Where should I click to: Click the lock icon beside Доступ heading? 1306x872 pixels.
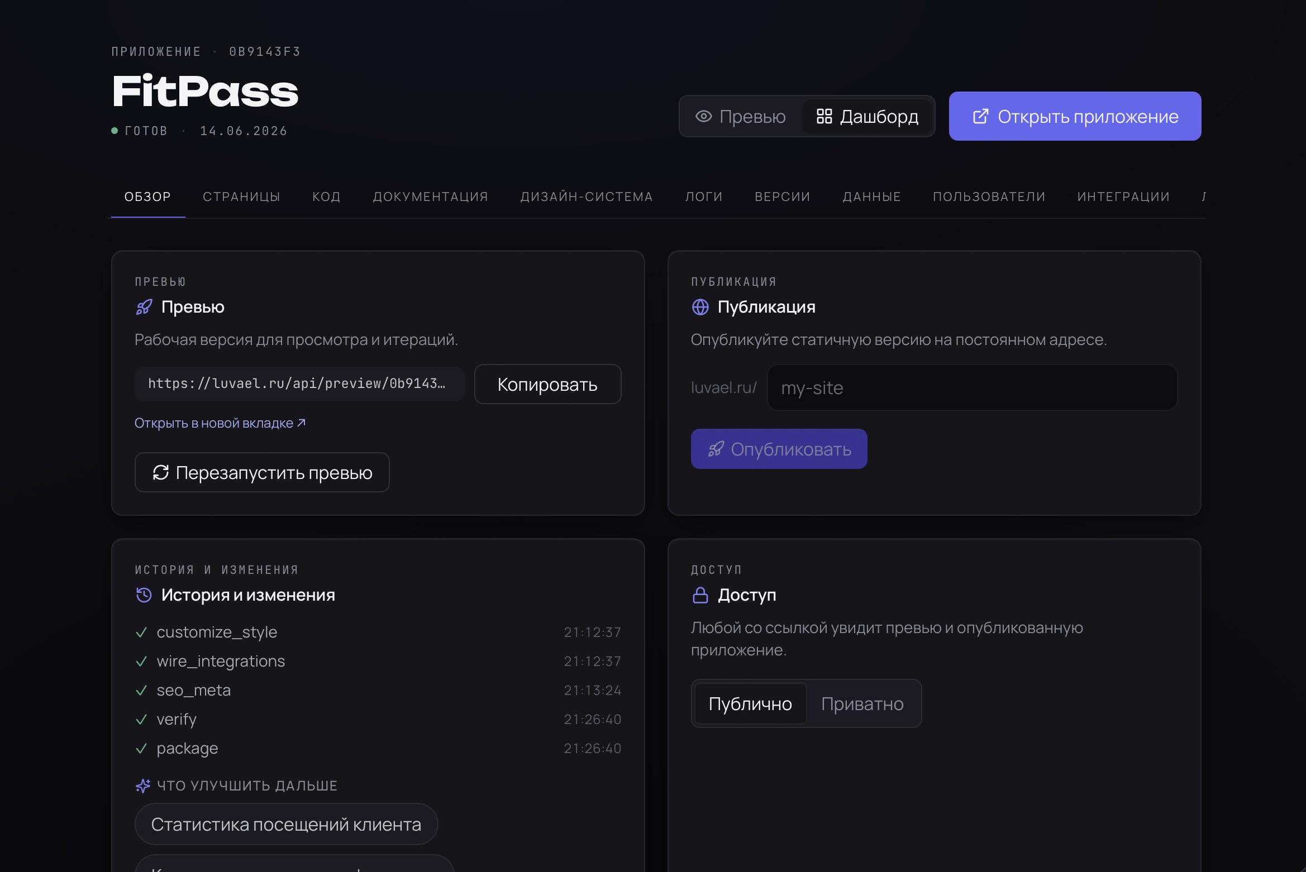click(x=700, y=595)
